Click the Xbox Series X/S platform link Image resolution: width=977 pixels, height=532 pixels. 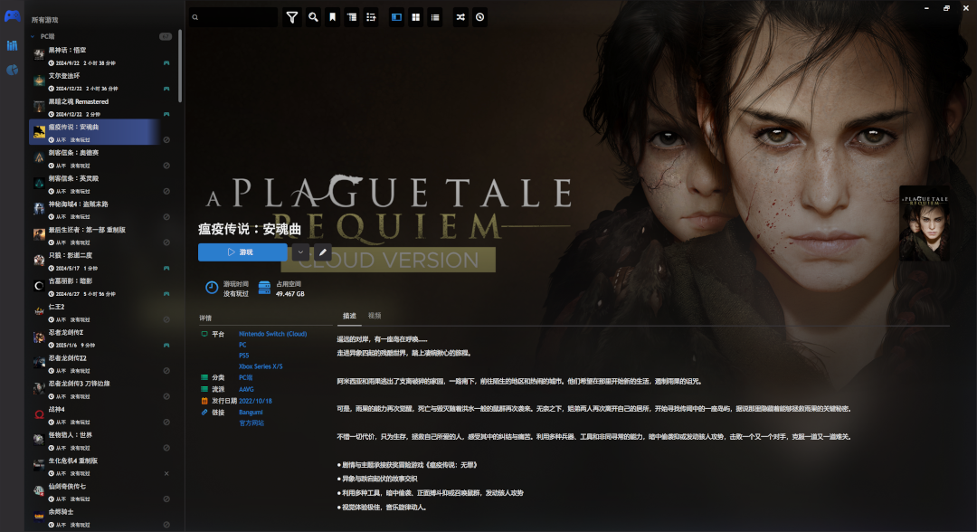pyautogui.click(x=261, y=366)
